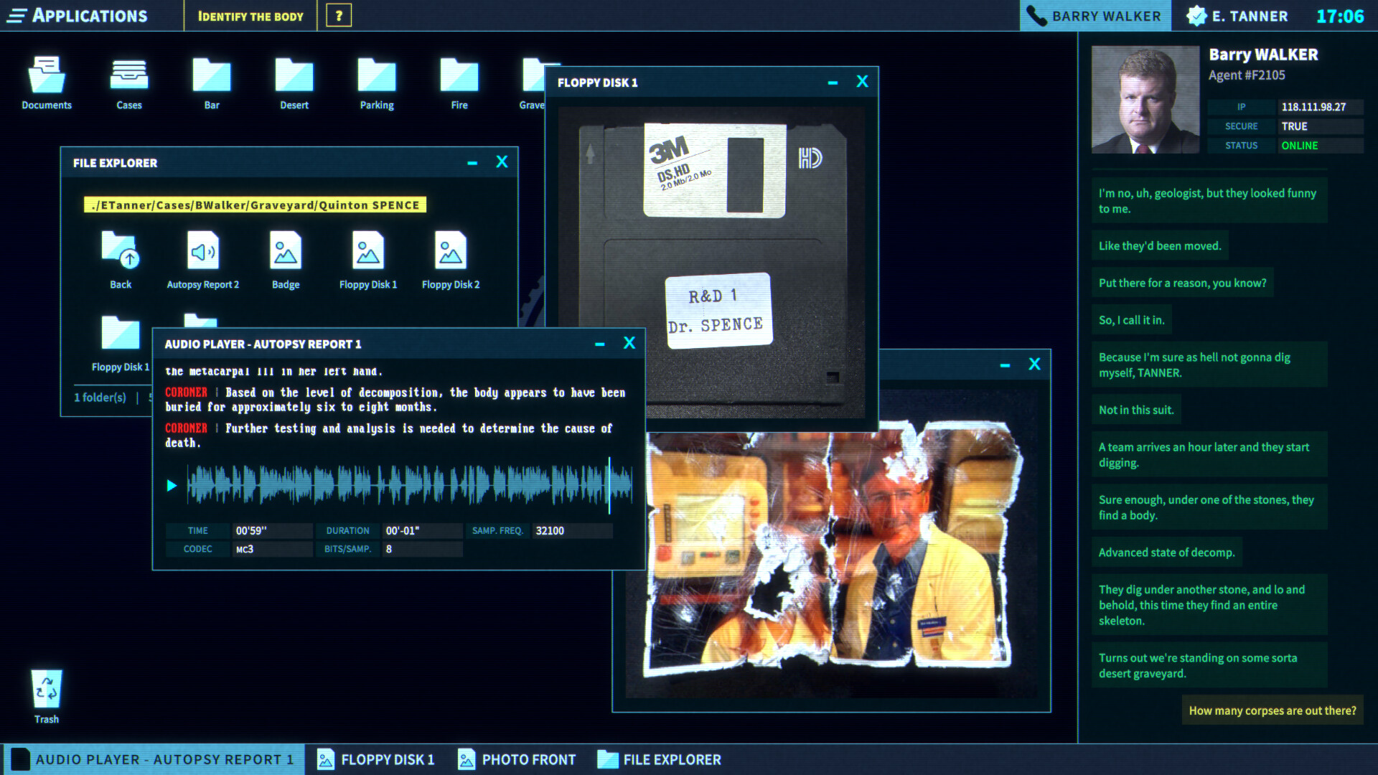Click the question mark help button
The height and width of the screenshot is (775, 1378).
point(339,15)
